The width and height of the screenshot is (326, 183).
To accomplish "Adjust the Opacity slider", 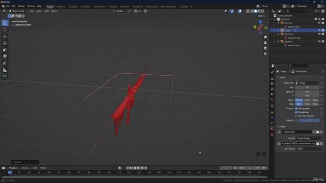I will (x=309, y=120).
